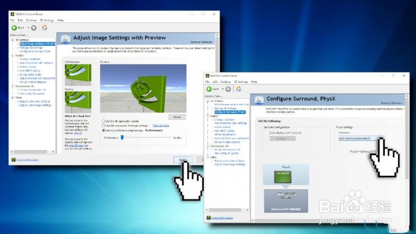Collapse Video node in Adjust Image Settings window
Viewport: 416px width, 234px height.
[x=12, y=98]
